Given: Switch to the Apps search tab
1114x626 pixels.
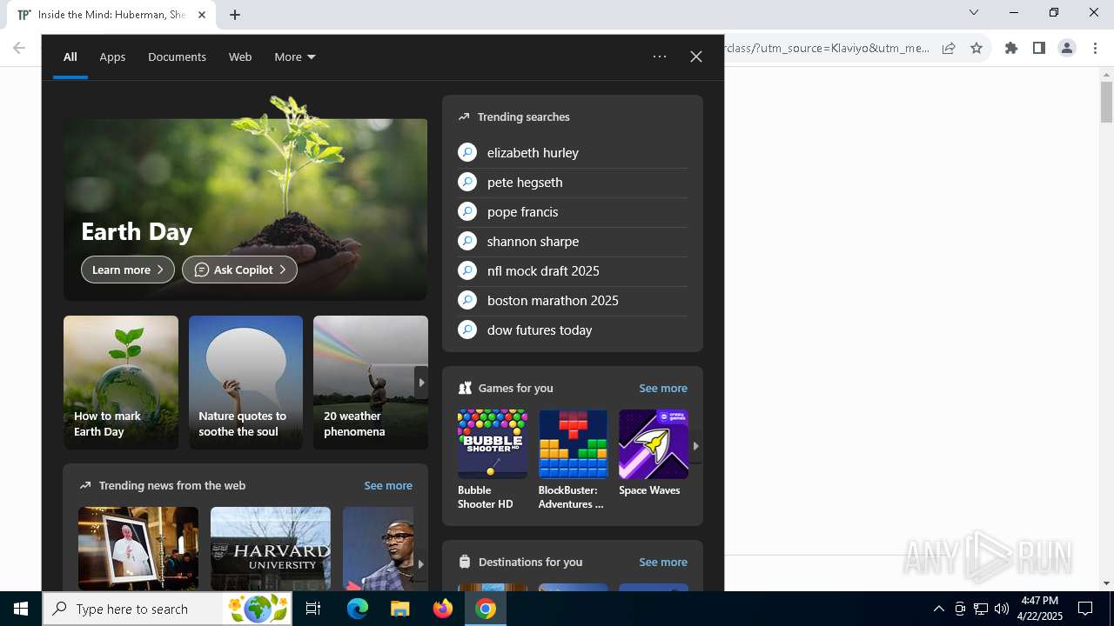Looking at the screenshot, I should (112, 57).
